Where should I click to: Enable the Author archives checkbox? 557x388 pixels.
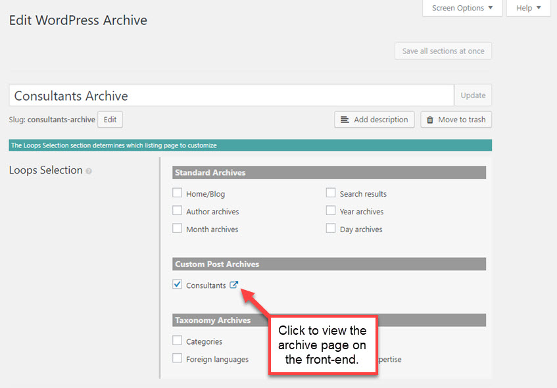pyautogui.click(x=178, y=210)
